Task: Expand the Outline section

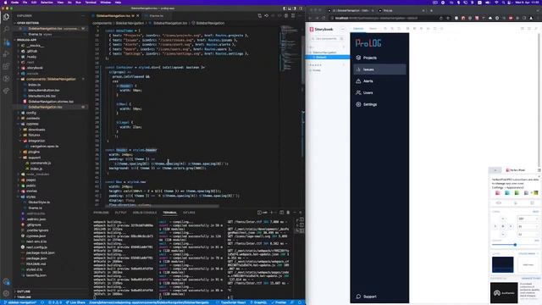Action: tap(24, 291)
